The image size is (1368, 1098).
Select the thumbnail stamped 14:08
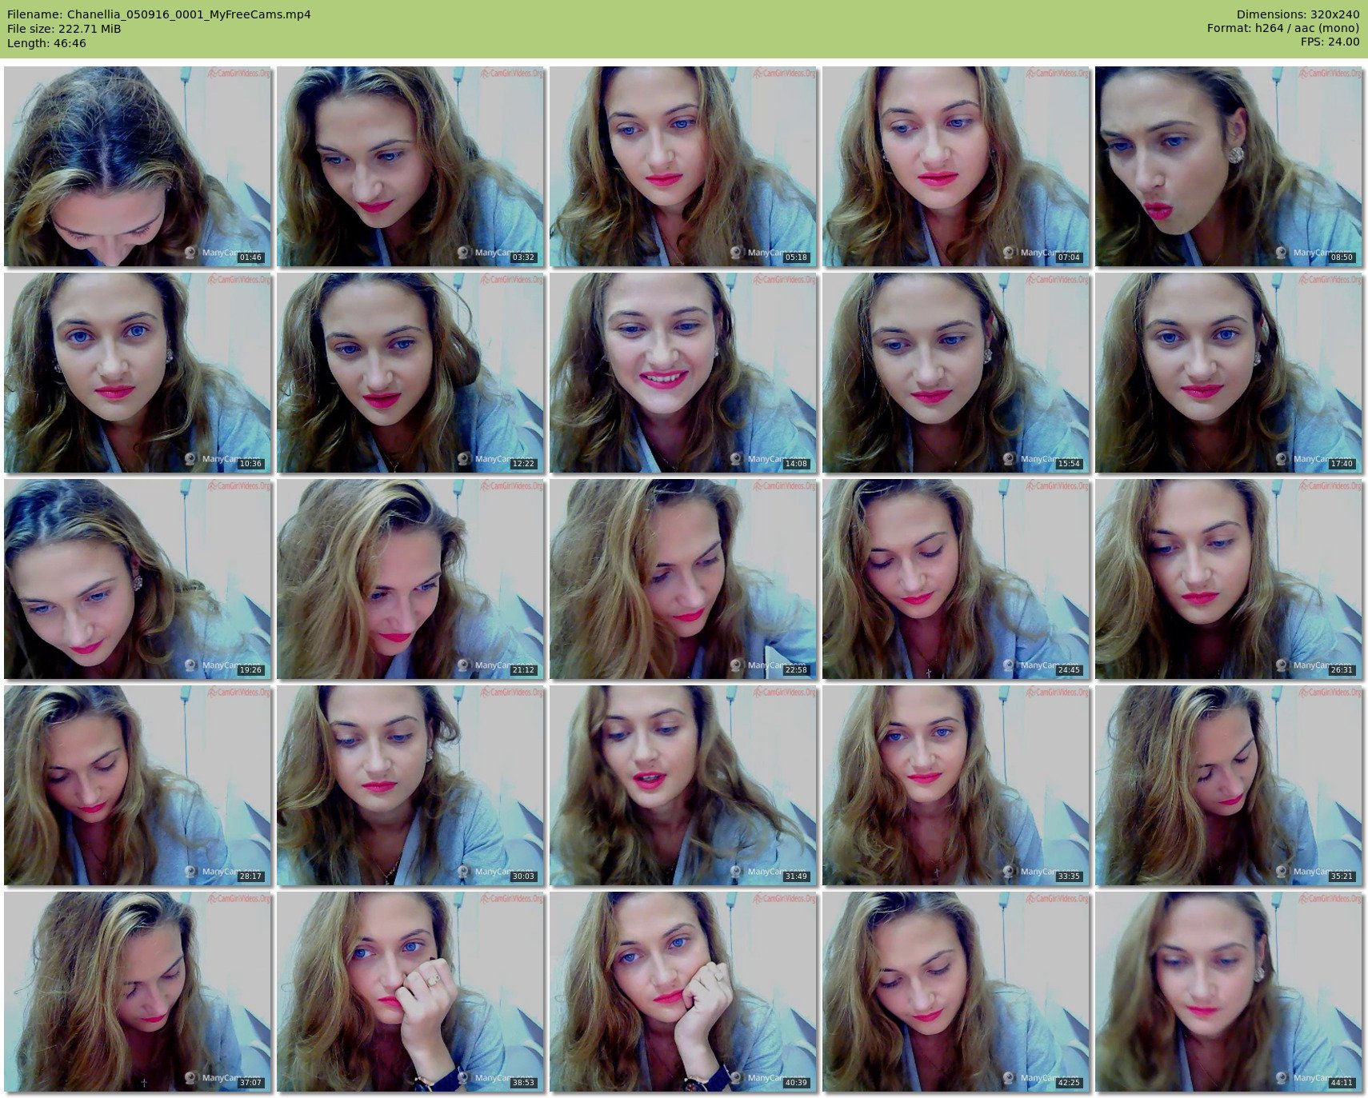click(683, 373)
